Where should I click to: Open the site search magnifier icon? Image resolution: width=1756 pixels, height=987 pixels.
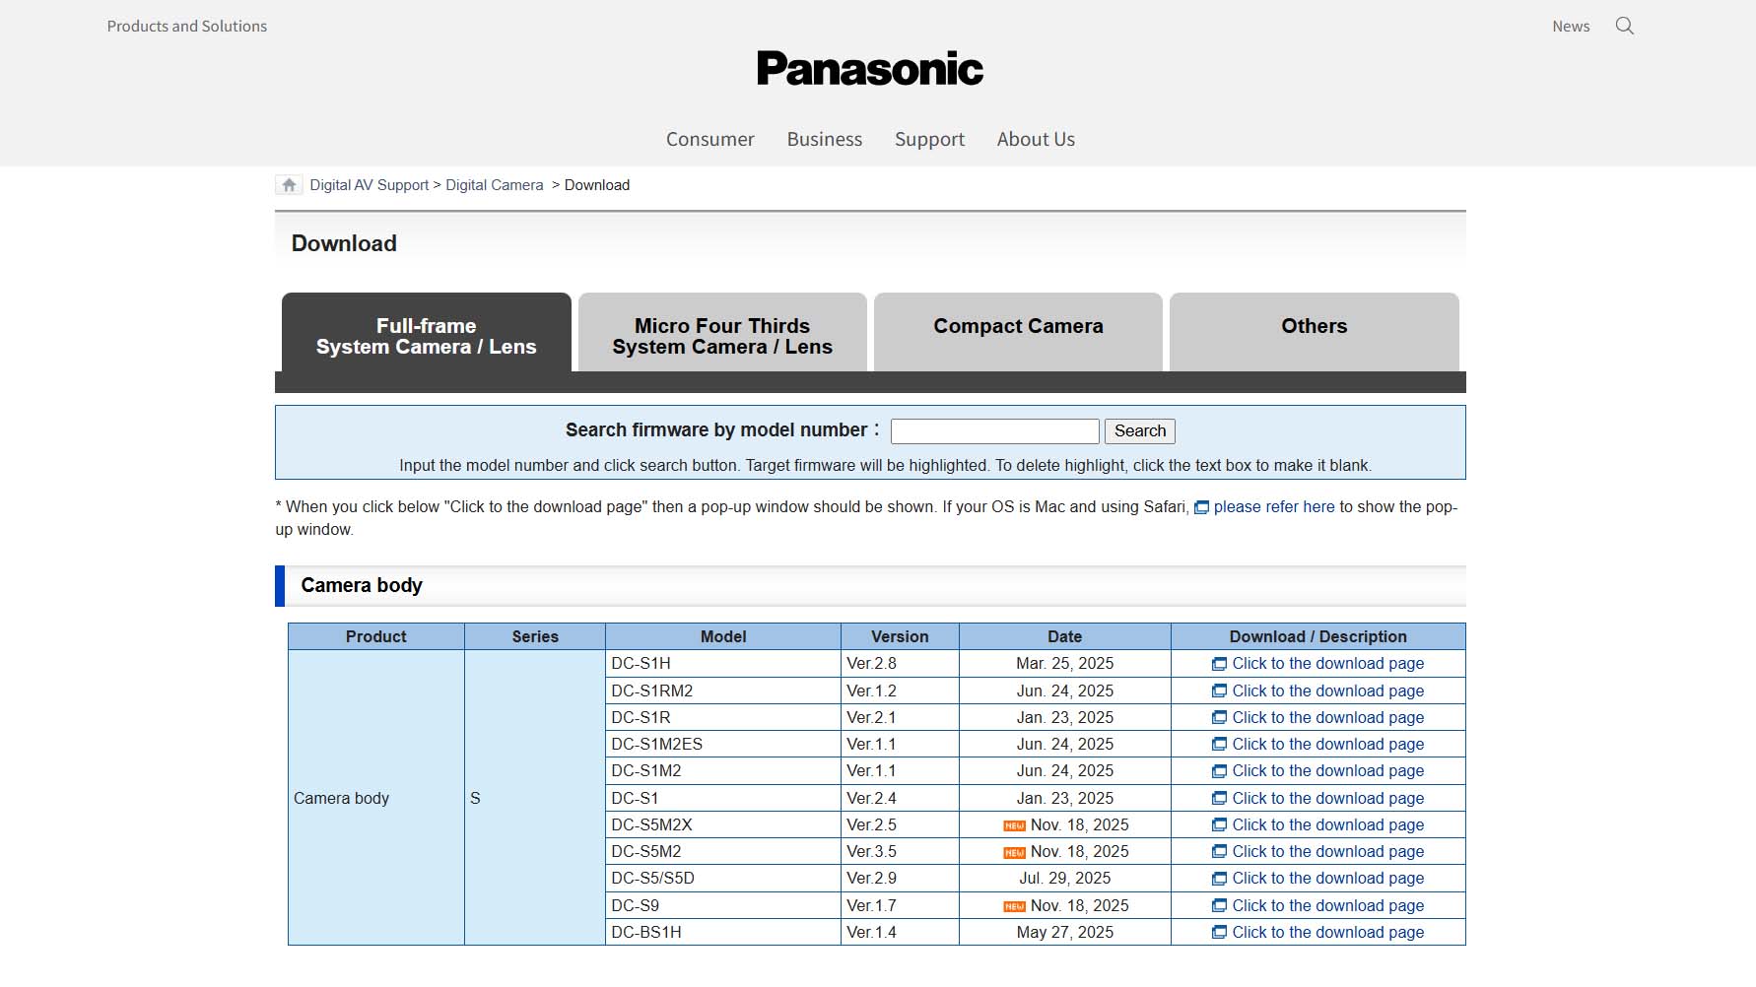1624,26
